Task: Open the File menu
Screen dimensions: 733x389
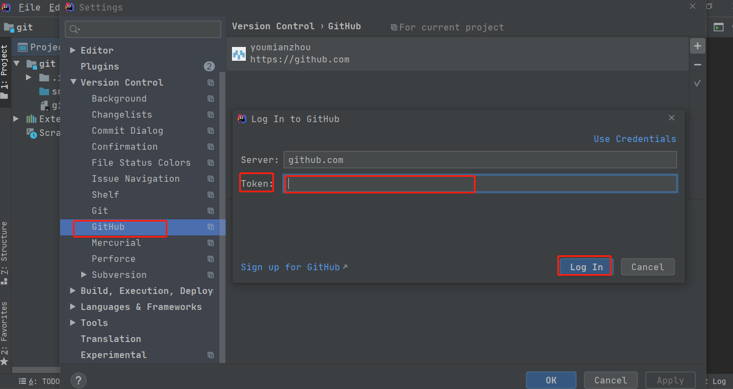Action: tap(29, 7)
